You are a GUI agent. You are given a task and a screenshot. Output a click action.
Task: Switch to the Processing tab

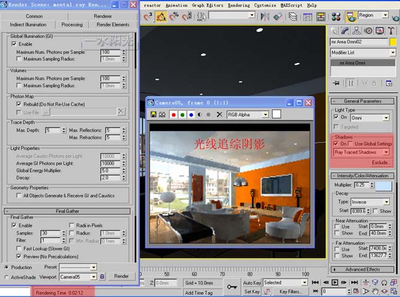coord(72,25)
